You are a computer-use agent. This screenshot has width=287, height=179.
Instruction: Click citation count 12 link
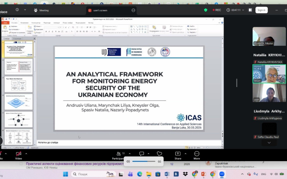pos(172,164)
